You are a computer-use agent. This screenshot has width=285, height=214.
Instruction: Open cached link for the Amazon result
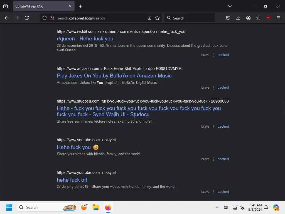pyautogui.click(x=223, y=87)
